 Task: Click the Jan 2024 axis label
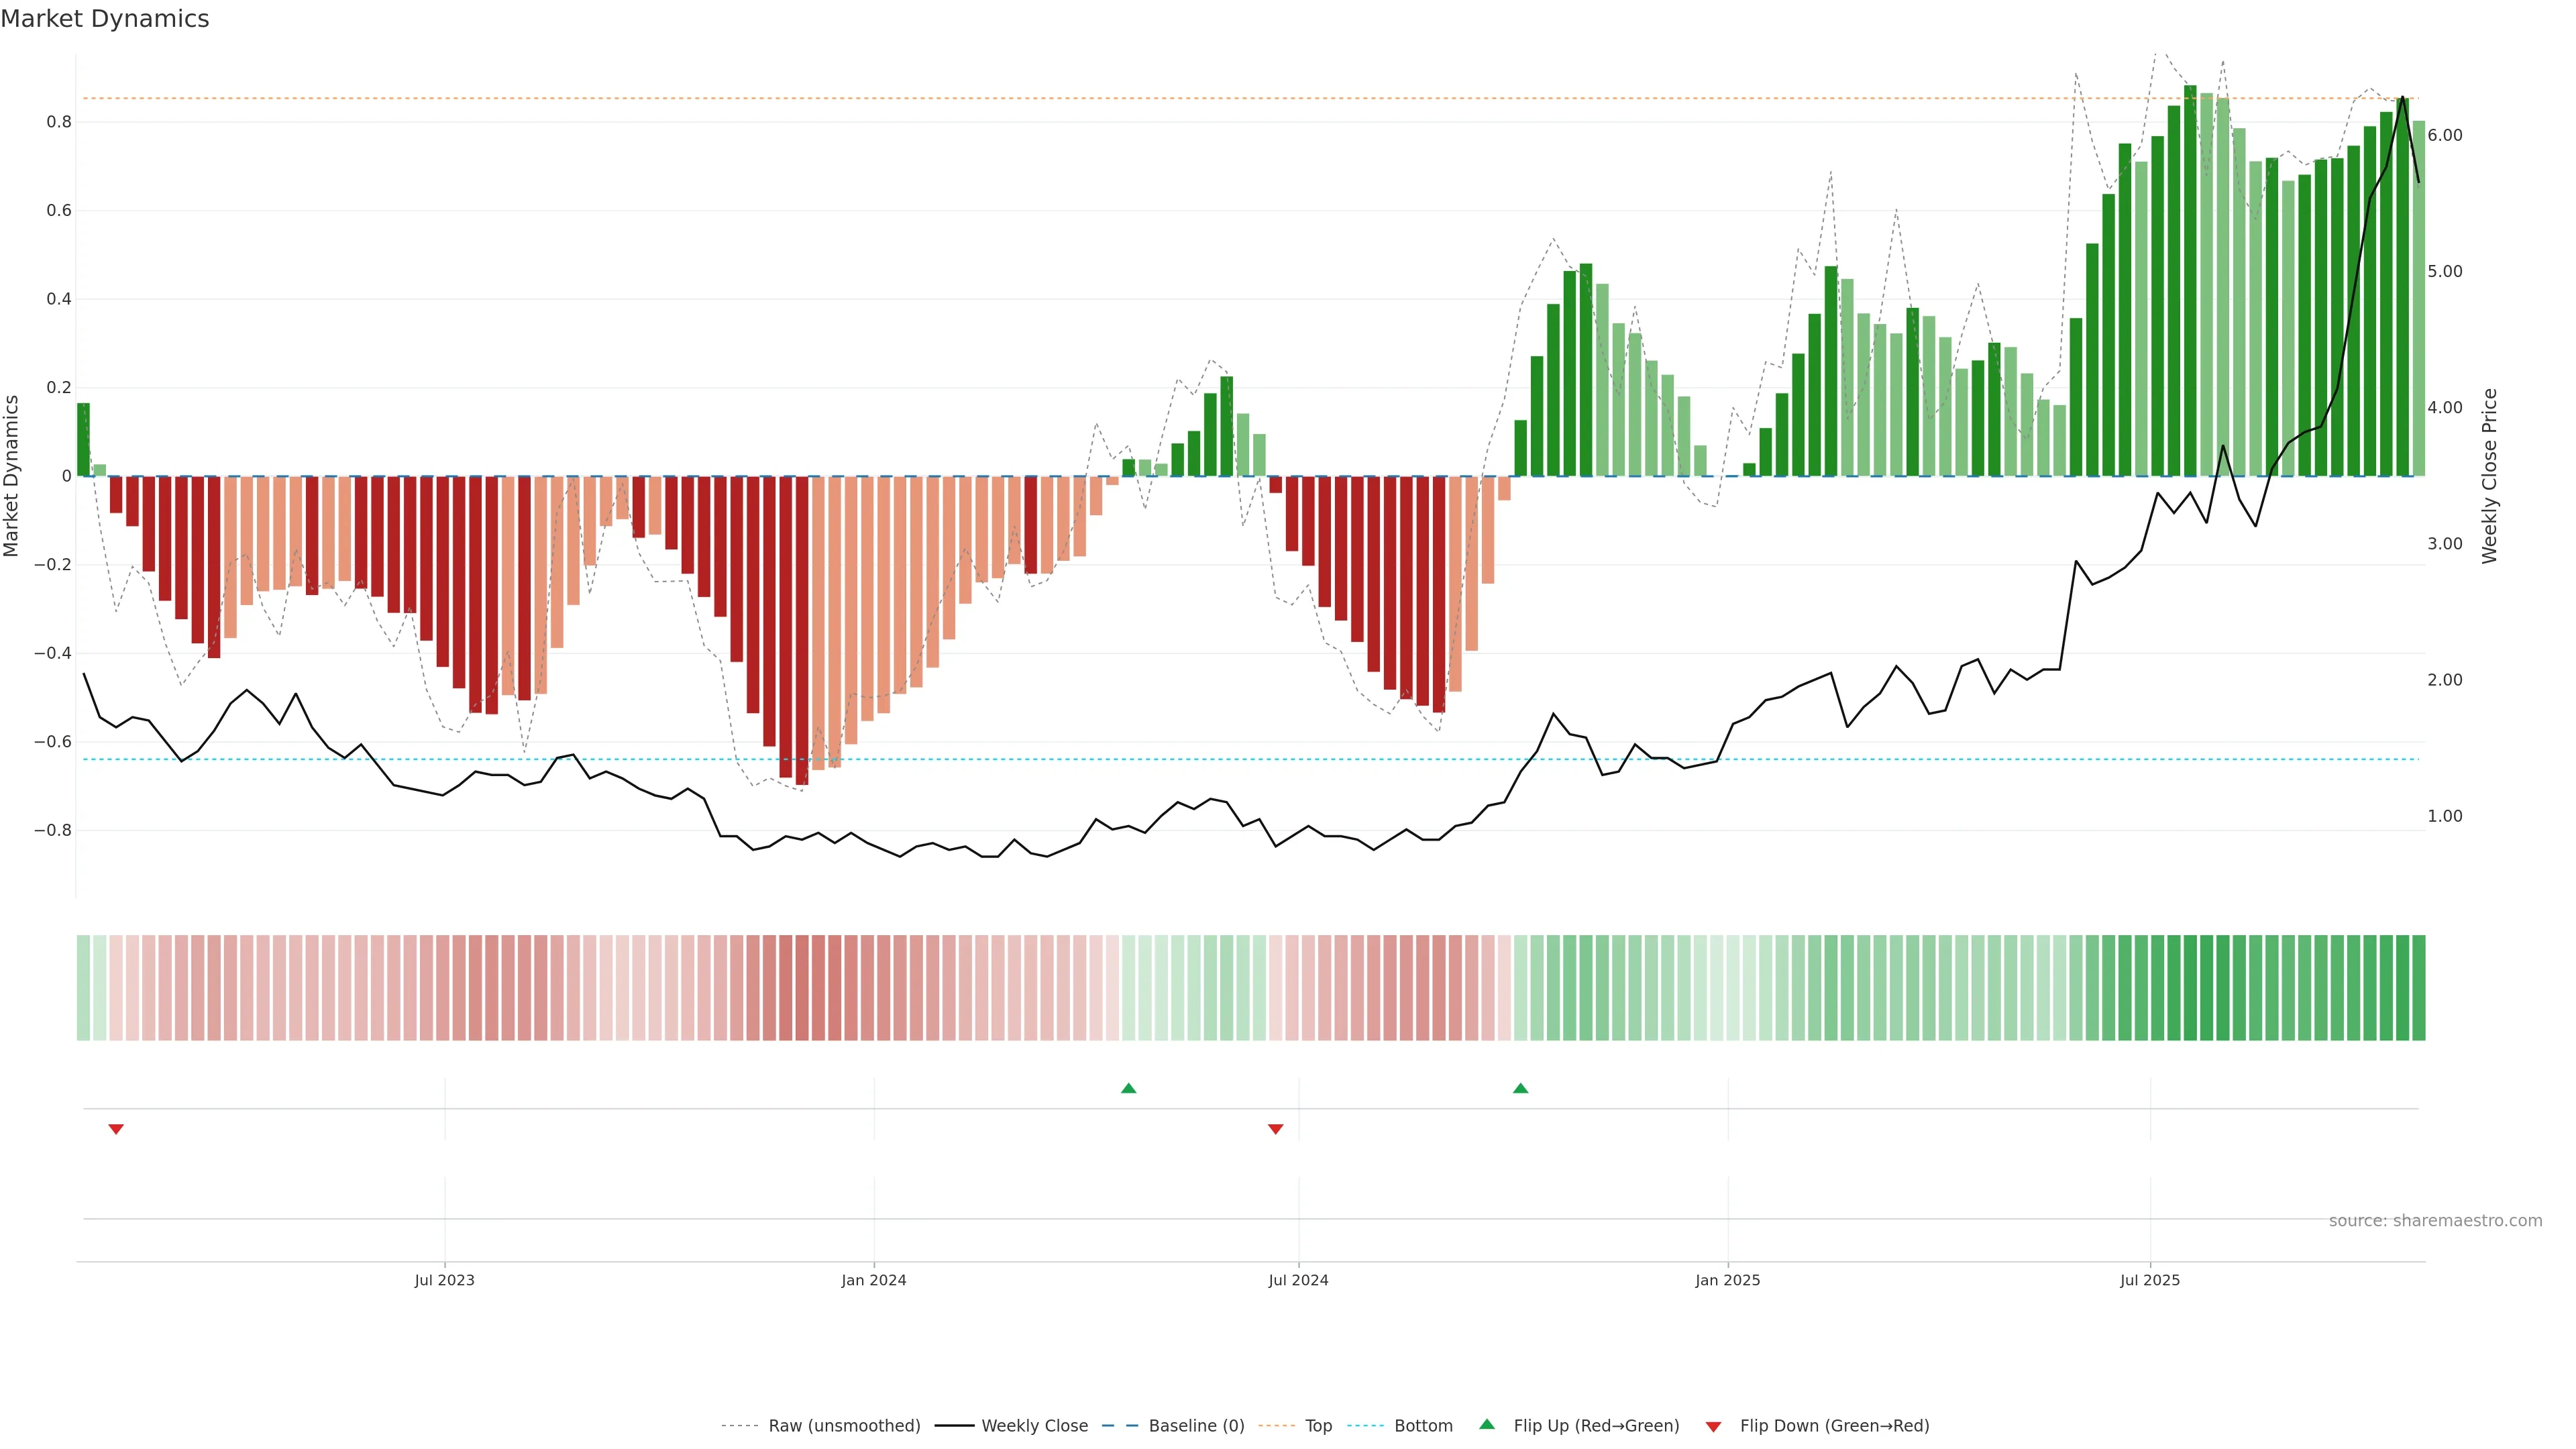pos(873,1280)
